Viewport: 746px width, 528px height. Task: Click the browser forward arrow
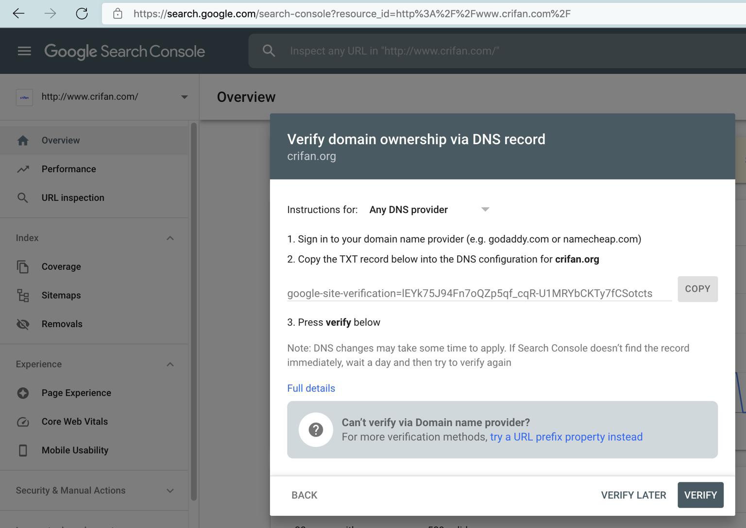point(50,14)
